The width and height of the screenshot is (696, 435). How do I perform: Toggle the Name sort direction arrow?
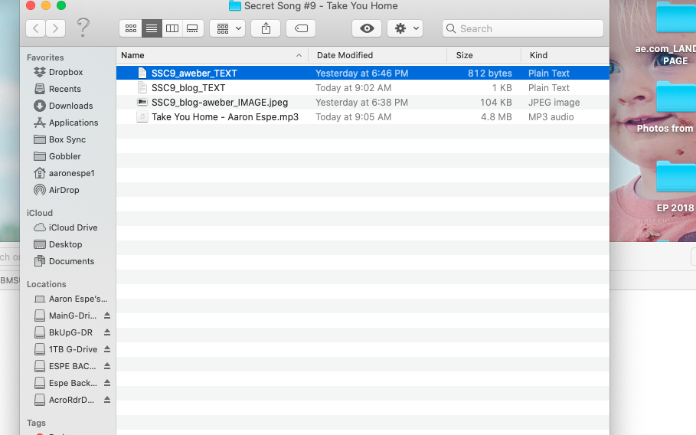click(299, 55)
